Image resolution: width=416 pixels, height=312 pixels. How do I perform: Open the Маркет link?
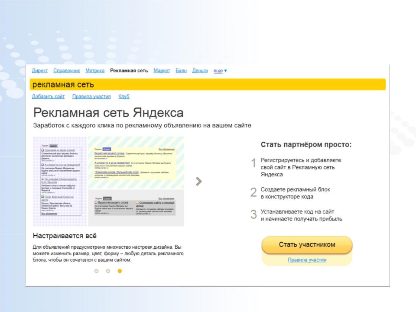(162, 71)
